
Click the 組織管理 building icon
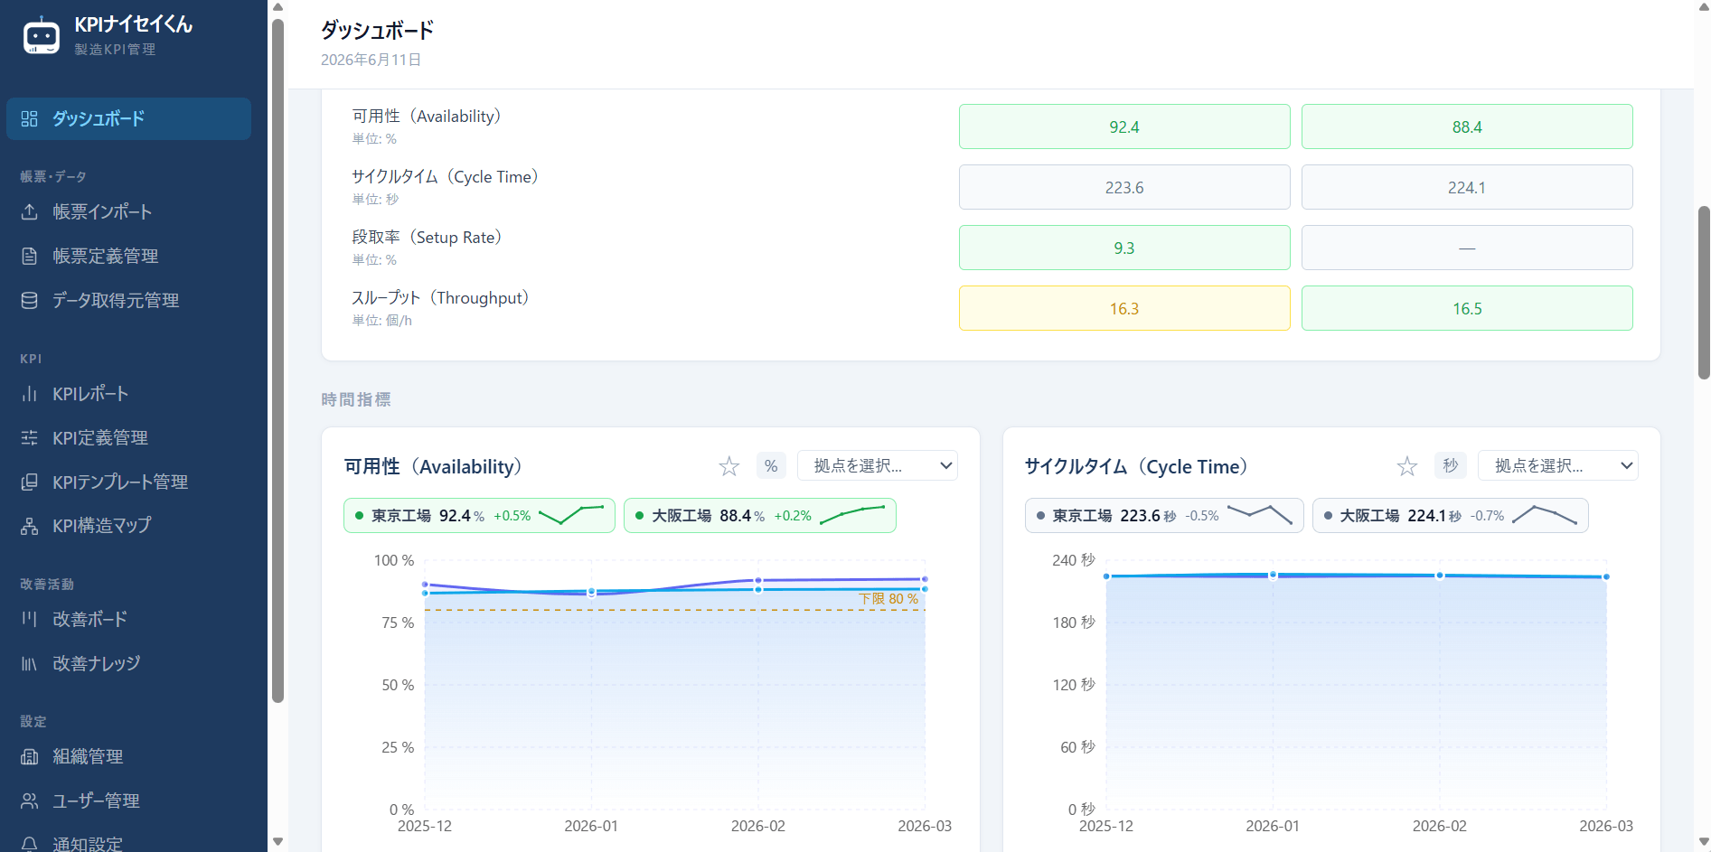30,756
